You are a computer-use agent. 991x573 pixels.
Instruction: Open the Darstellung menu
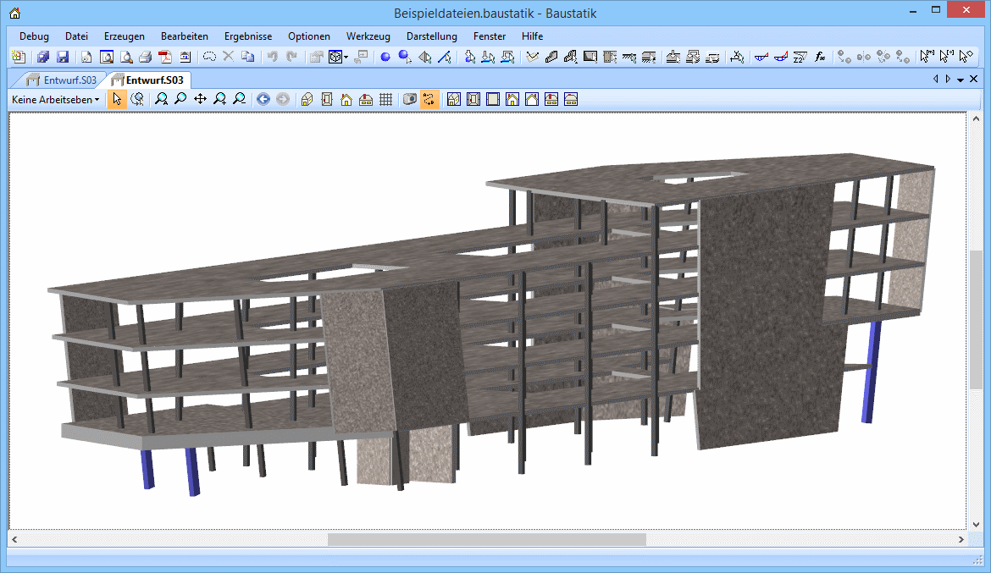(x=431, y=36)
